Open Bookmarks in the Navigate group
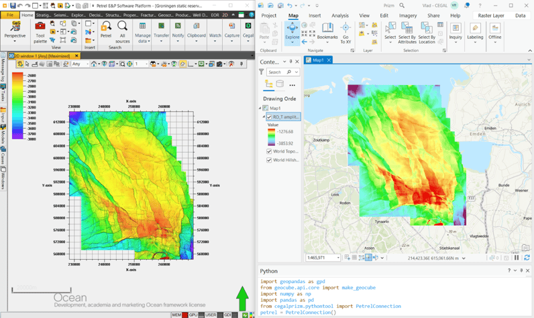 [x=327, y=33]
